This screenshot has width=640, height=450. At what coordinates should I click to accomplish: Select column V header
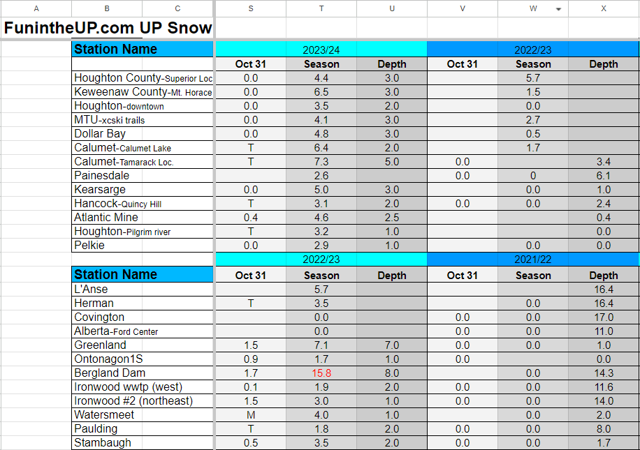[x=463, y=8]
